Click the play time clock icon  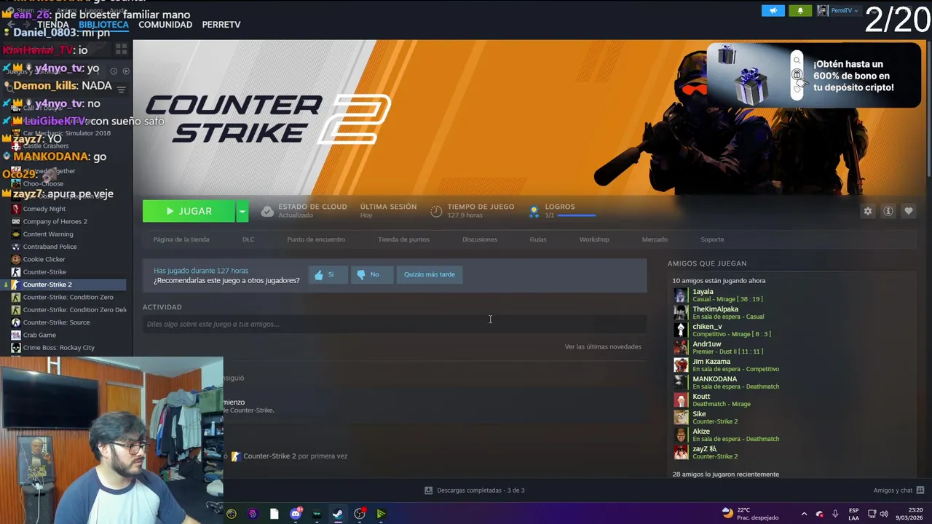pos(436,211)
